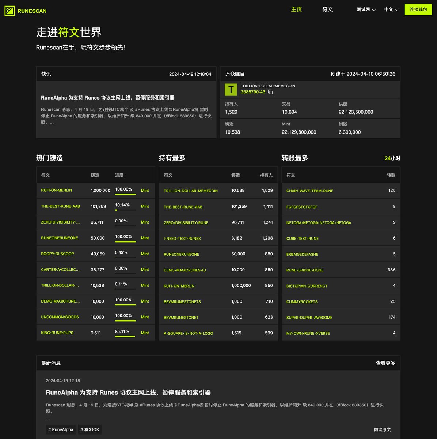Click the Mint value 22,129,800,000

click(299, 132)
